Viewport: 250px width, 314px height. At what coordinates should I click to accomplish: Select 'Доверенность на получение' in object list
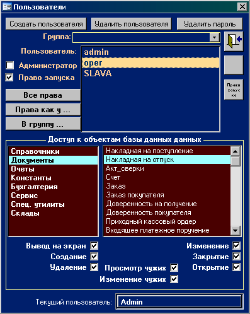[x=167, y=204]
